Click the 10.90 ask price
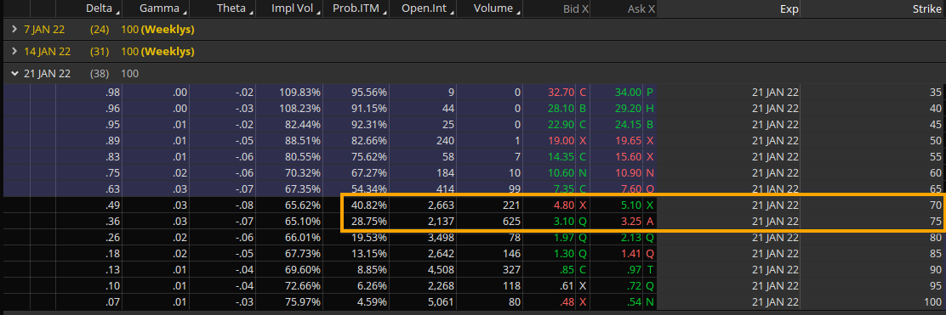946x315 pixels. click(628, 173)
